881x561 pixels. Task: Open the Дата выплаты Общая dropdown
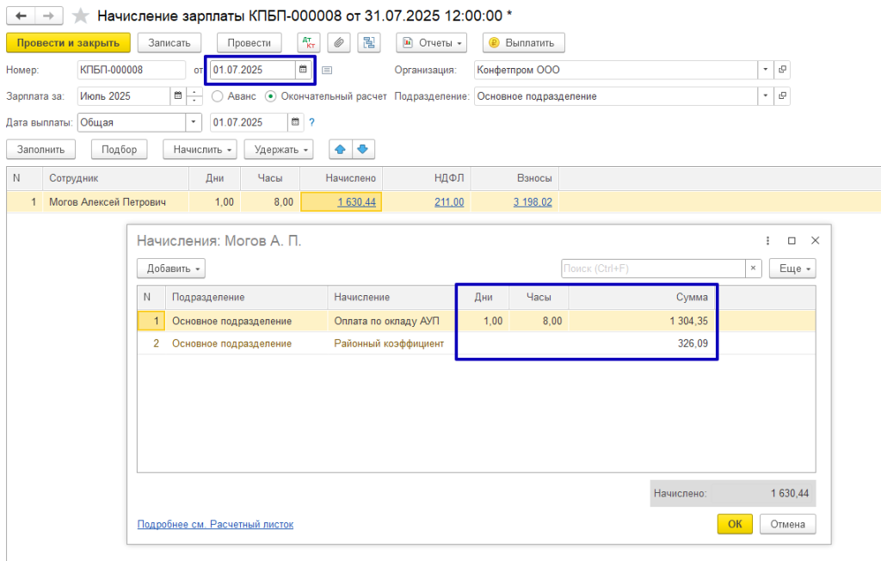coord(194,122)
